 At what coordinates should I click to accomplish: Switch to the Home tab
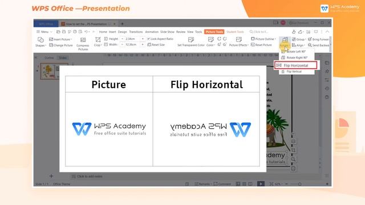coord(103,32)
